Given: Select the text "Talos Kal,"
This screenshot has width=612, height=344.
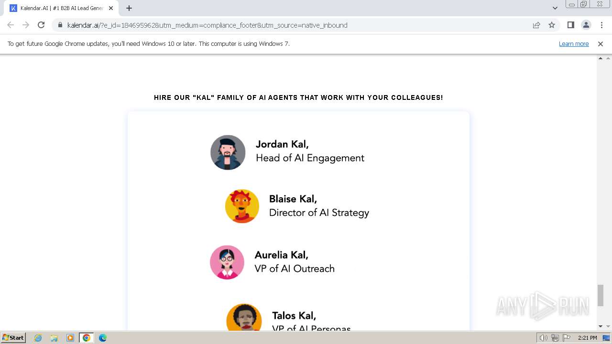Looking at the screenshot, I should tap(294, 316).
